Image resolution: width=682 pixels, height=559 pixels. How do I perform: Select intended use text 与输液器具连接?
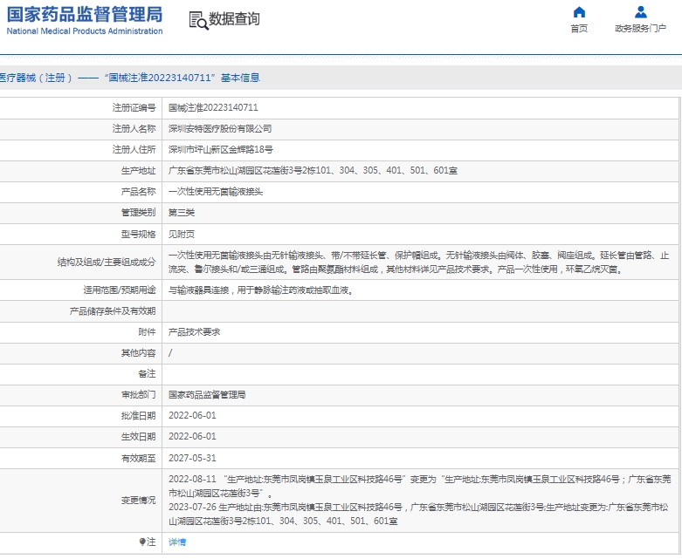[199, 290]
